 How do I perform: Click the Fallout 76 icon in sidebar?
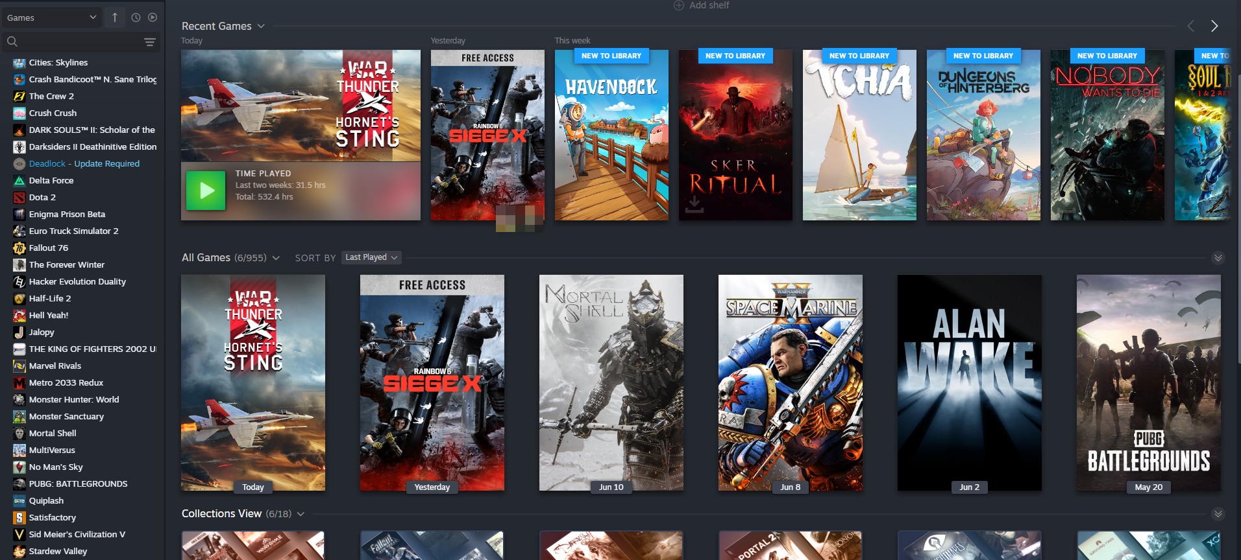19,248
